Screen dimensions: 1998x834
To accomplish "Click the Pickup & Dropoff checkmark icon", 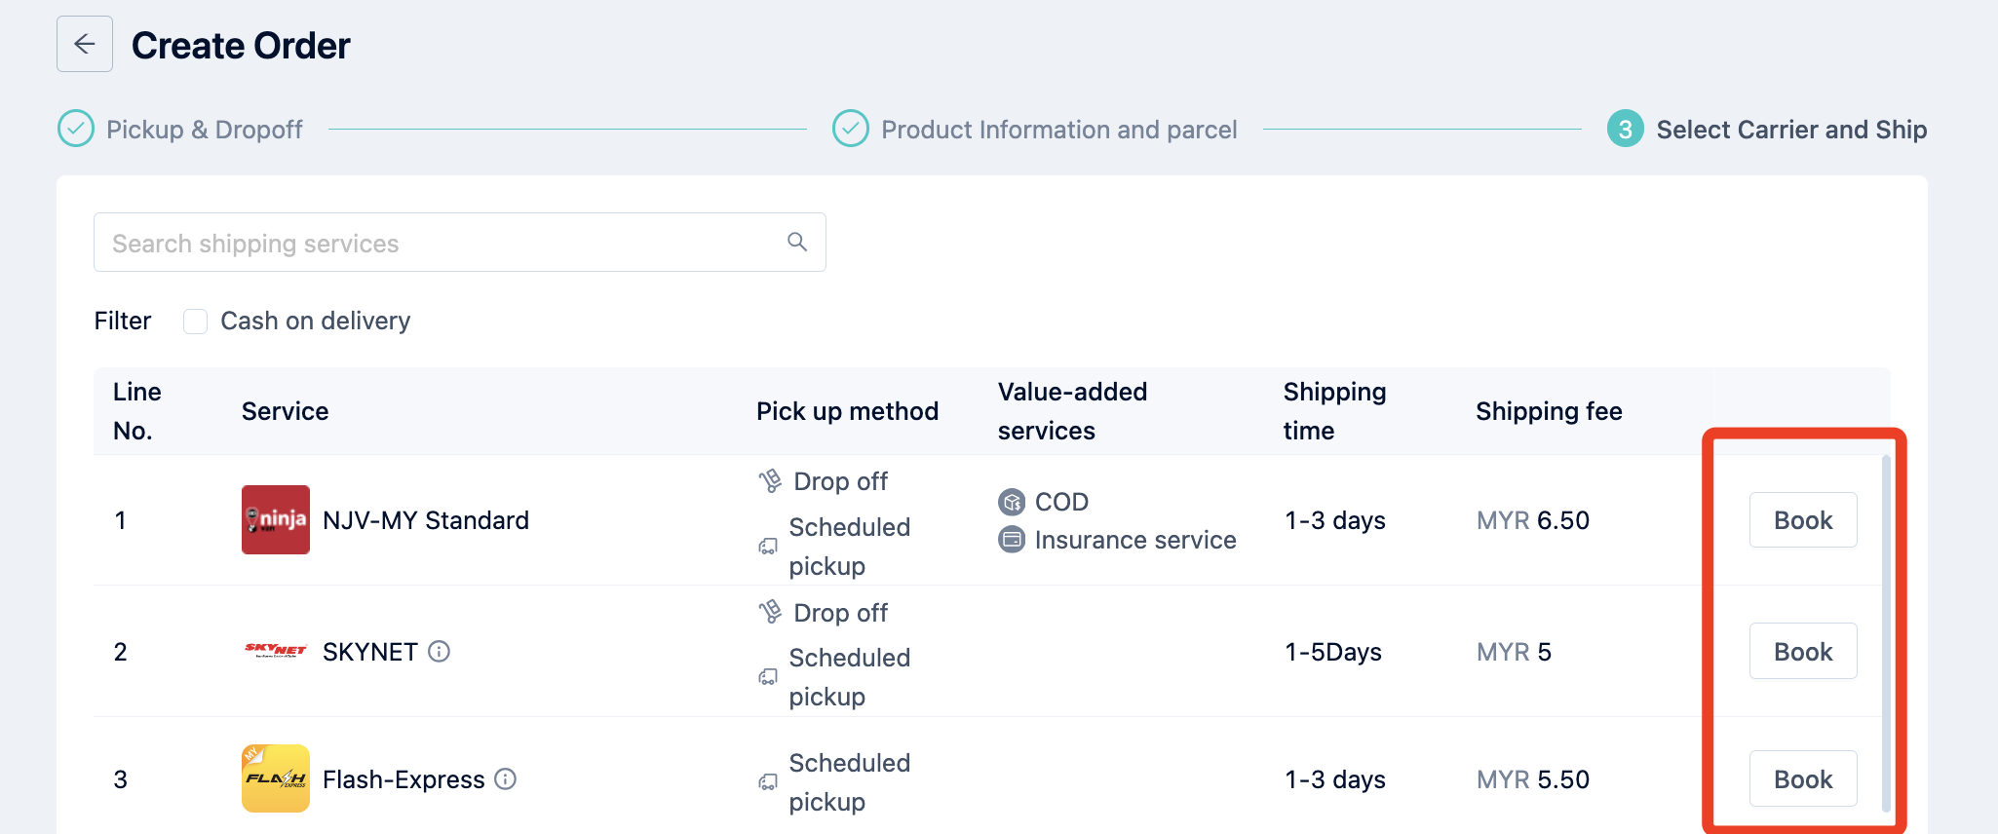I will point(76,129).
